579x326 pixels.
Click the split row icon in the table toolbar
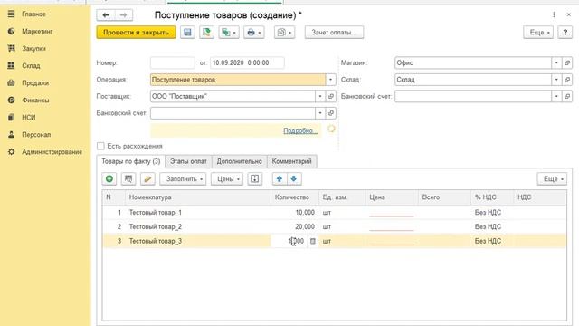255,179
